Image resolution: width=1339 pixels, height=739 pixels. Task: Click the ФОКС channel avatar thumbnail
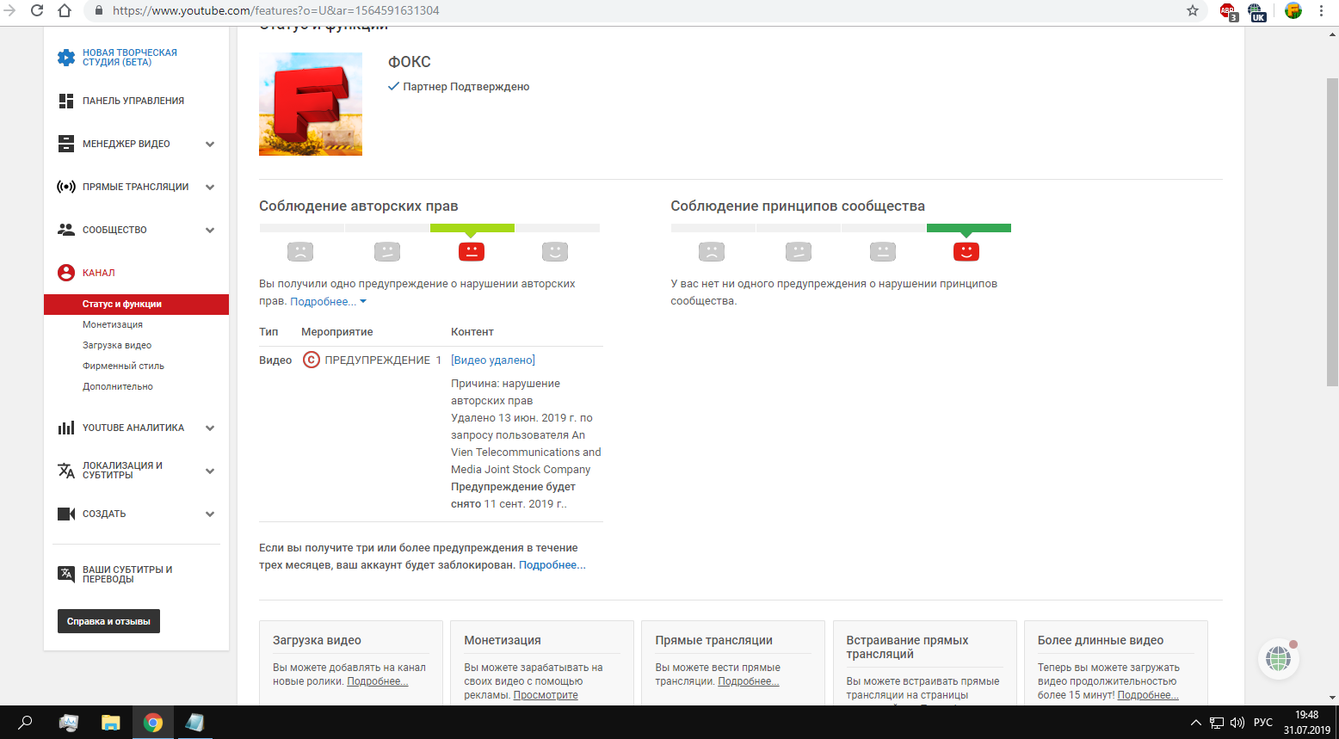click(311, 104)
